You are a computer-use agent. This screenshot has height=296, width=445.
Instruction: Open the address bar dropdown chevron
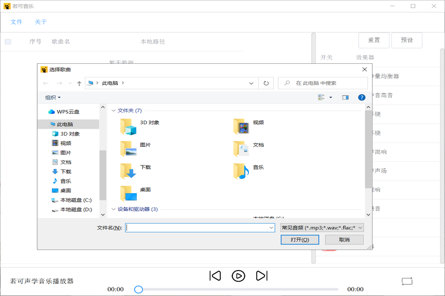251,83
